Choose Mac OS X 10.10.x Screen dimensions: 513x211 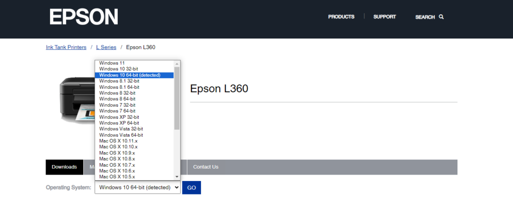pos(134,147)
